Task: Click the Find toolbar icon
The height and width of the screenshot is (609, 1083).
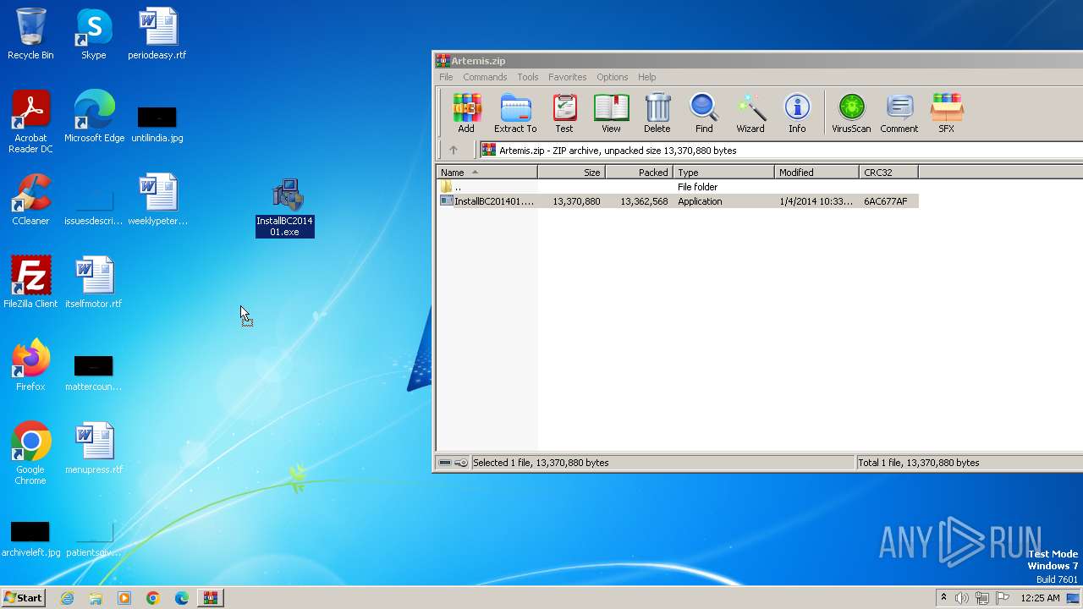Action: 704,113
